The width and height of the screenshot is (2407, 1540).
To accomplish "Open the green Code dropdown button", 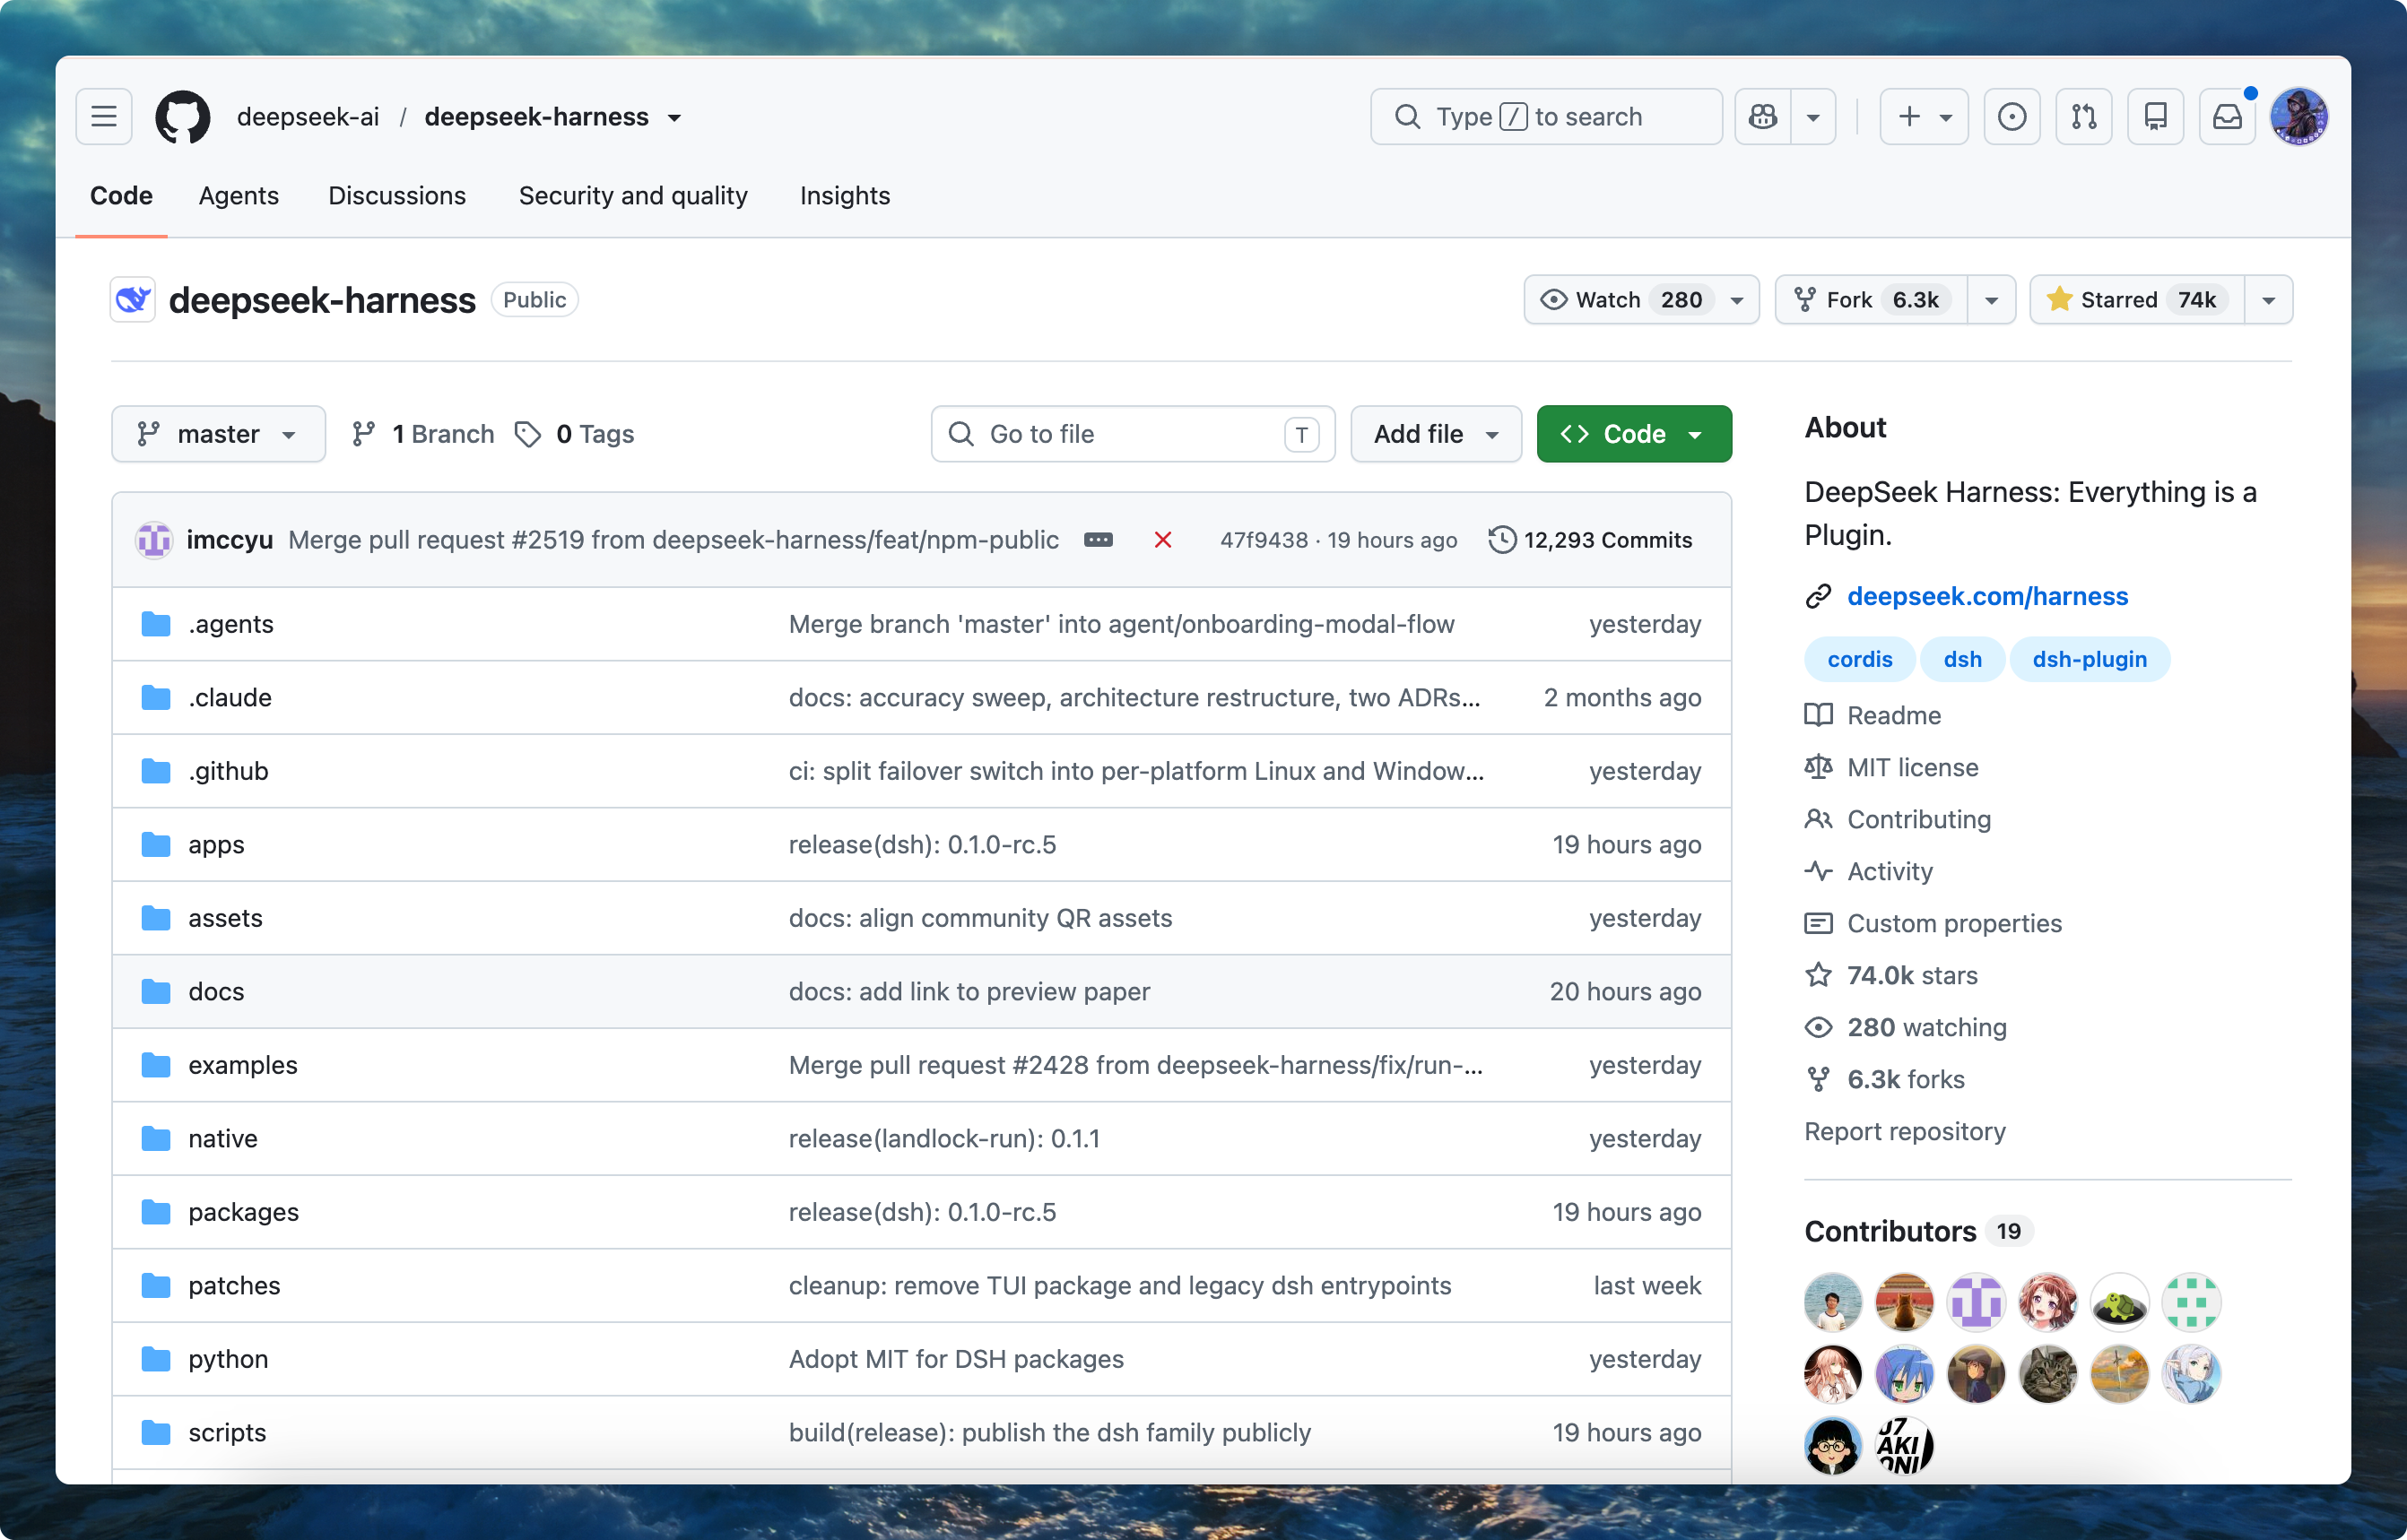I will click(1634, 434).
